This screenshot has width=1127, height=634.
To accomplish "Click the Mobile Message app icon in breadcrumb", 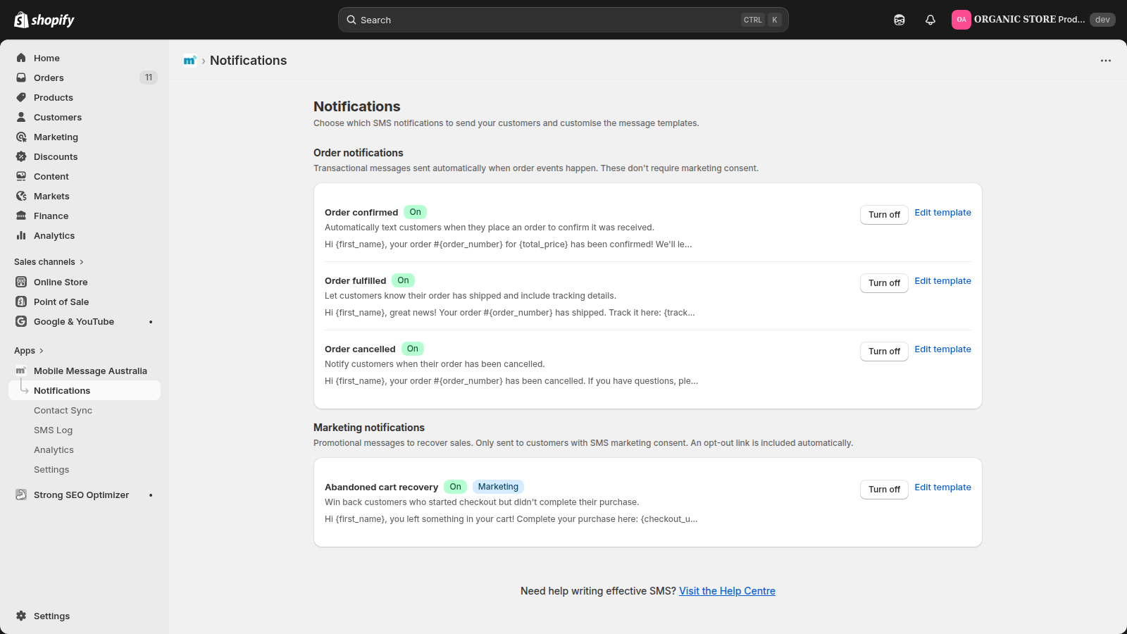I will coord(189,60).
